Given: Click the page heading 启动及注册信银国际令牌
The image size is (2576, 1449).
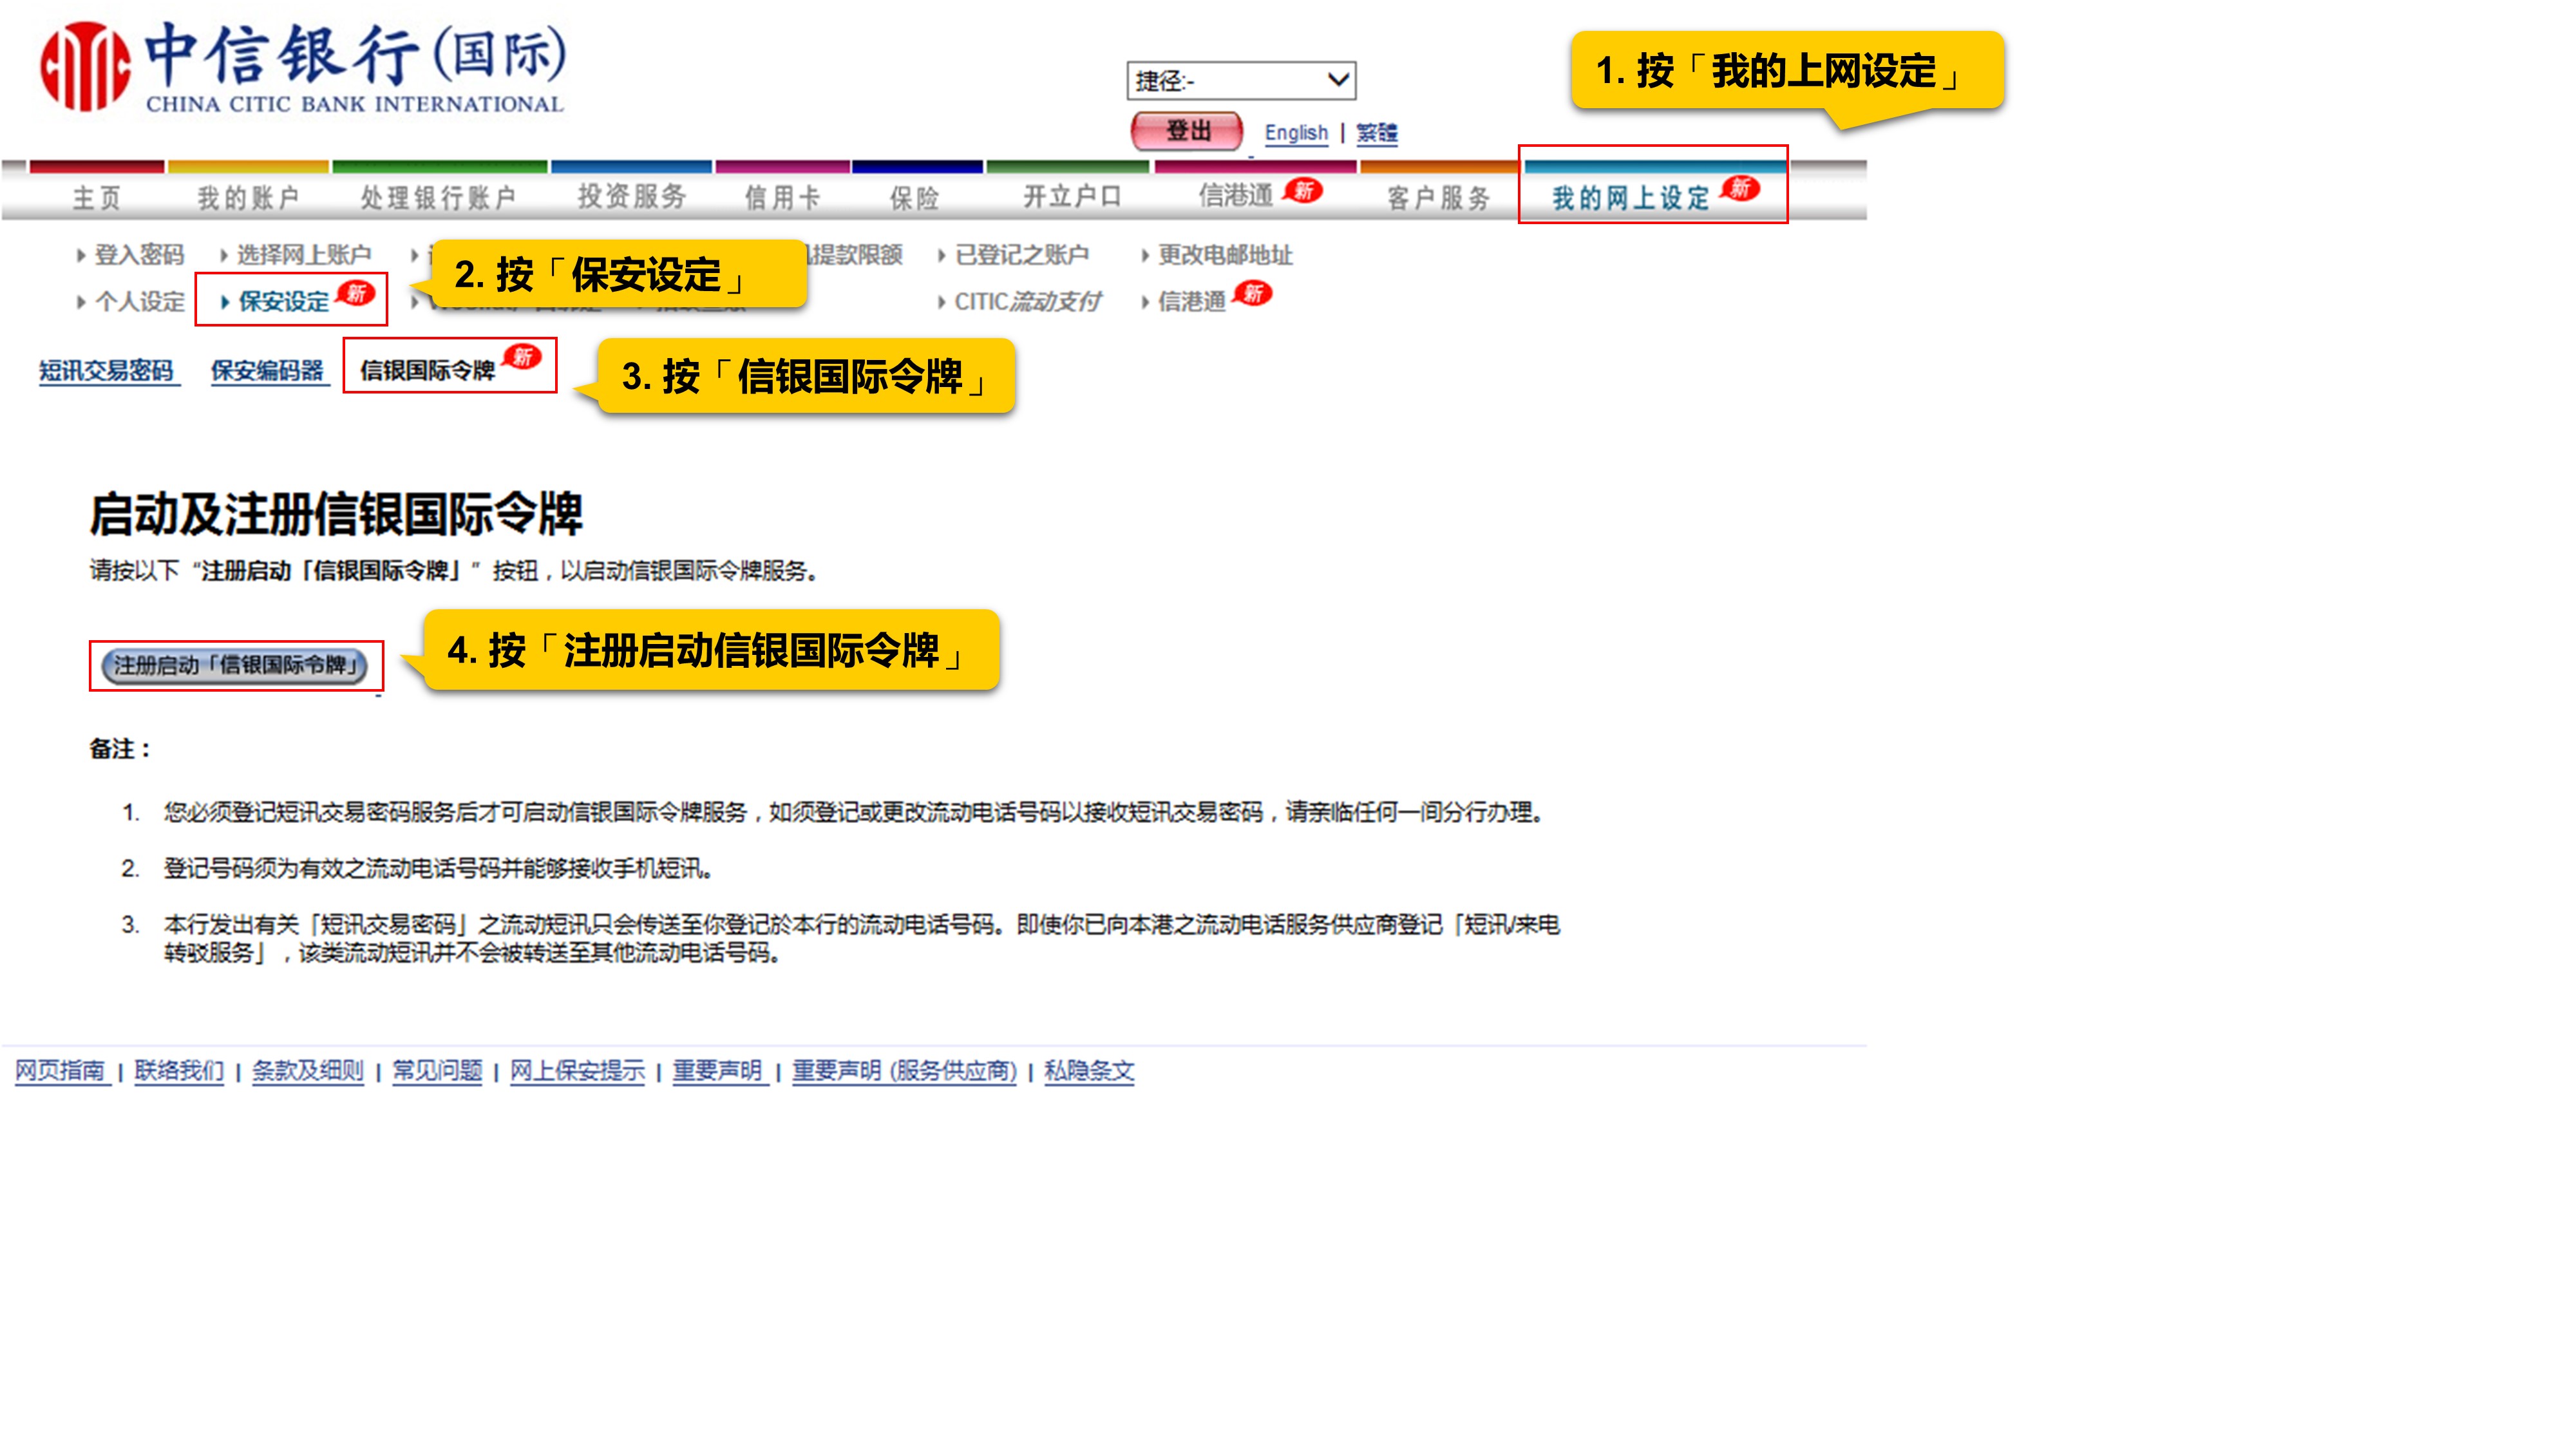Looking at the screenshot, I should 336,514.
